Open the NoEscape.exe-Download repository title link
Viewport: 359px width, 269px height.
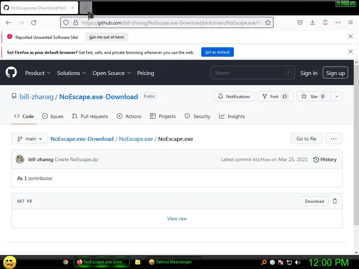pyautogui.click(x=99, y=97)
